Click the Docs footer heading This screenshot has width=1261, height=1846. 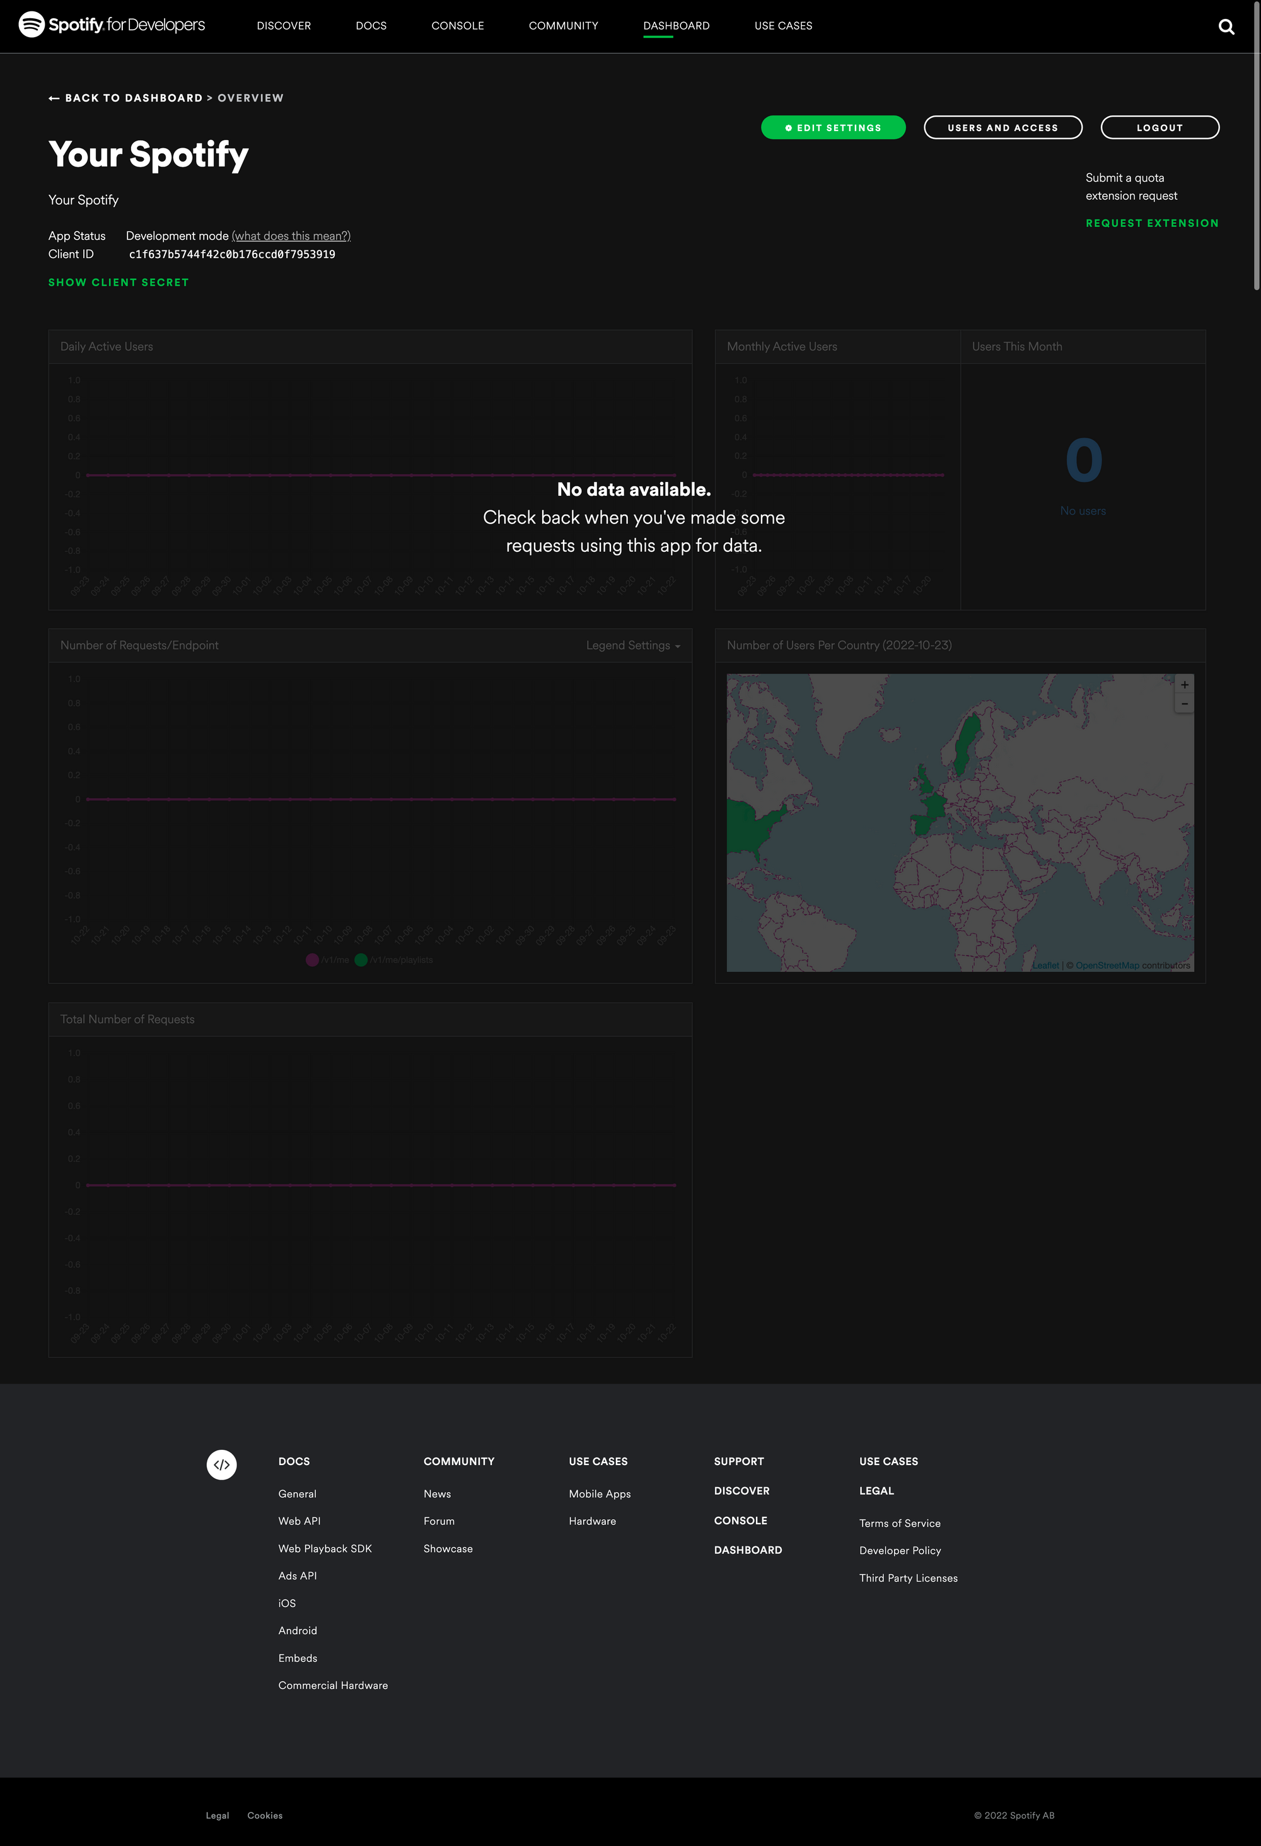click(294, 1461)
